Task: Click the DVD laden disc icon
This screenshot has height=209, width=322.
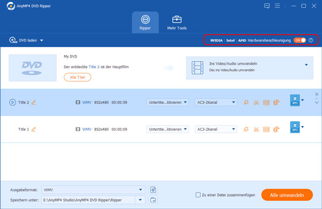Action: [13, 40]
